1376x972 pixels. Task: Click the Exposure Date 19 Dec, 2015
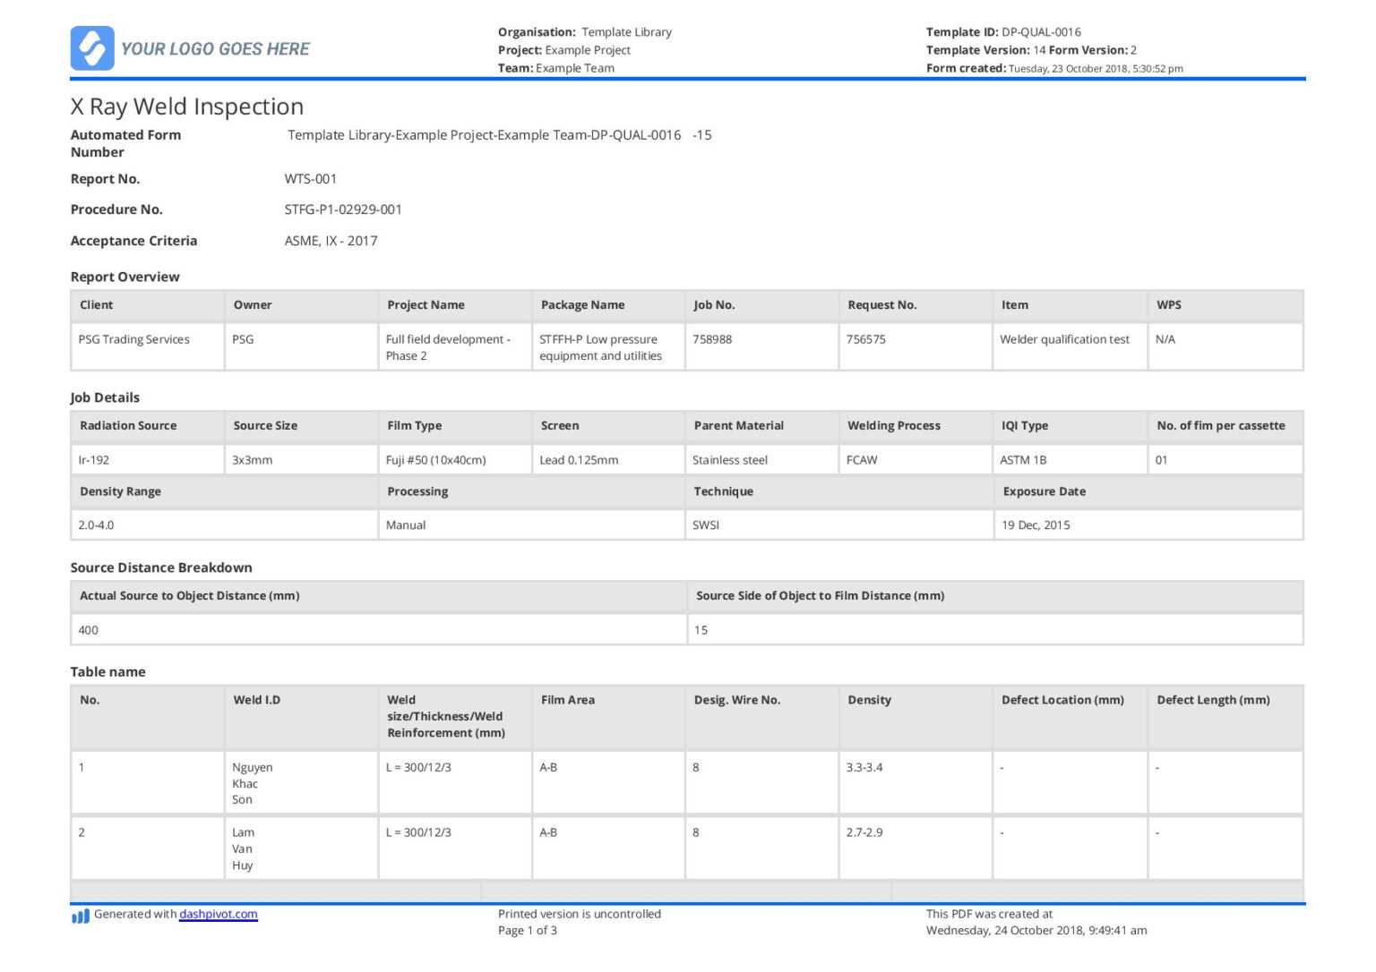click(x=1036, y=524)
